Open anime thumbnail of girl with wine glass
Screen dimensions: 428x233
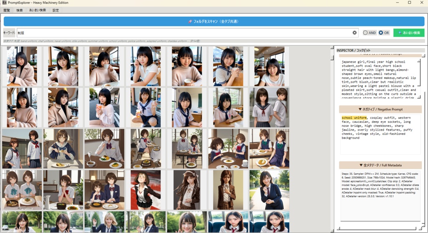[104, 149]
